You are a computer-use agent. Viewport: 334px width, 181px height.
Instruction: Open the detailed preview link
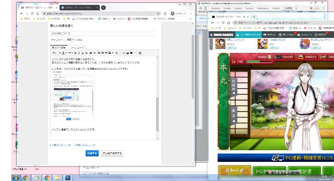(86, 145)
